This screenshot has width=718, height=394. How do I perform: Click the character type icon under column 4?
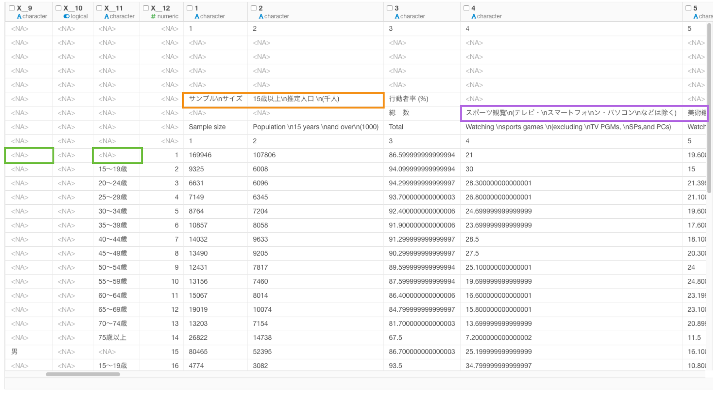click(474, 16)
